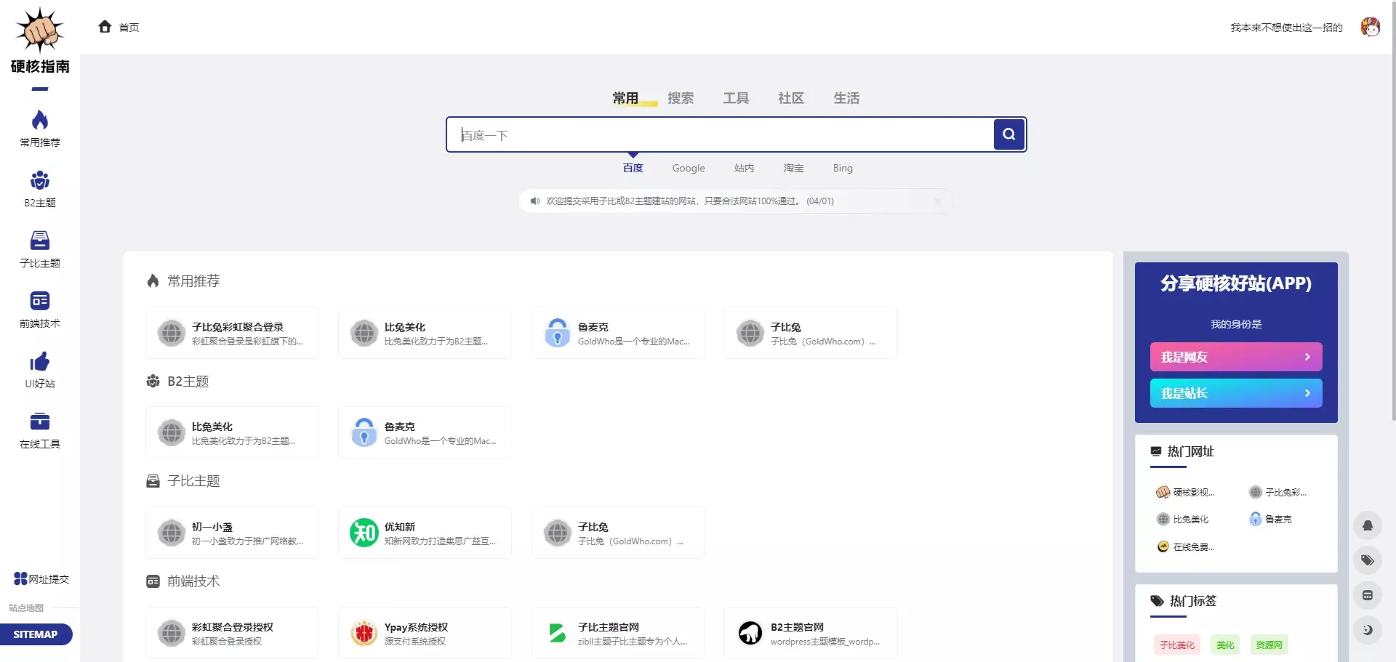Open 鲁麦克 lock icon in B2主题 section

364,432
